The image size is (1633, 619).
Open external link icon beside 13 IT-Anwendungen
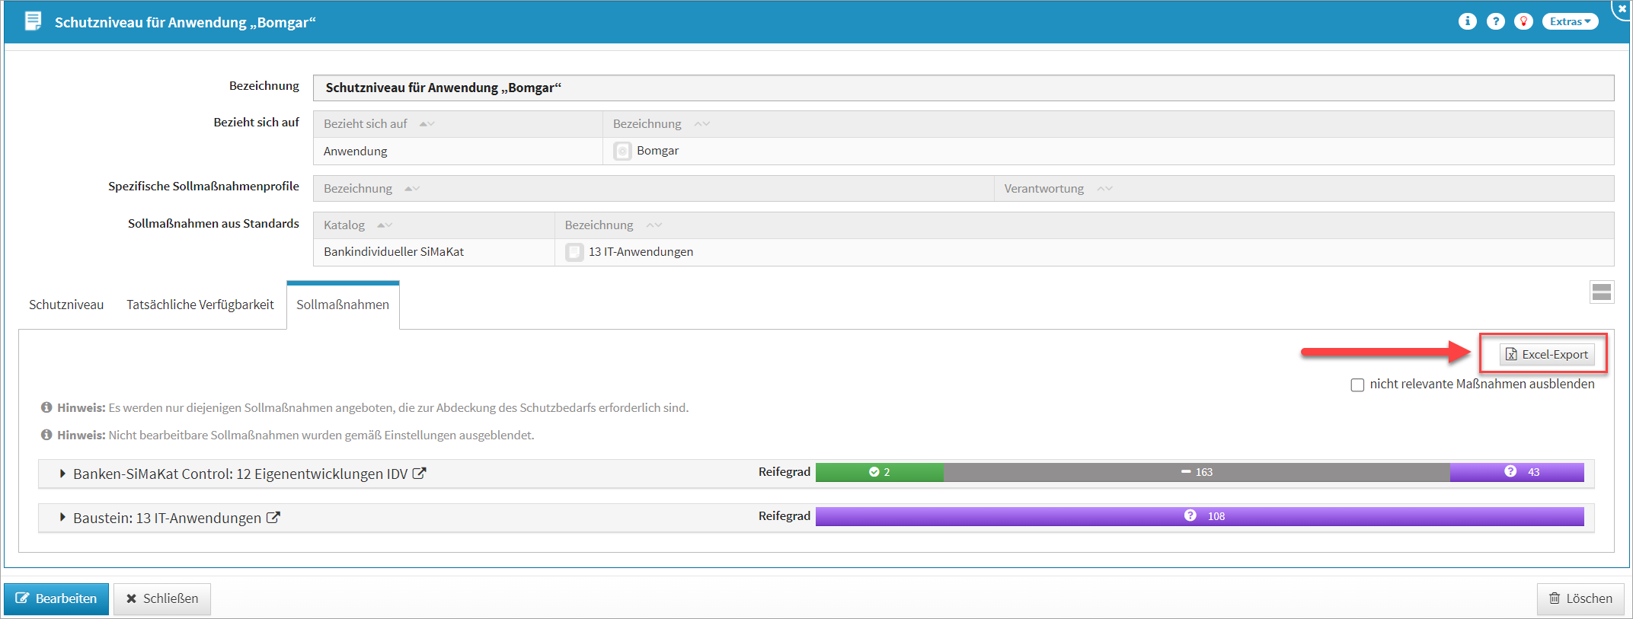click(x=273, y=518)
